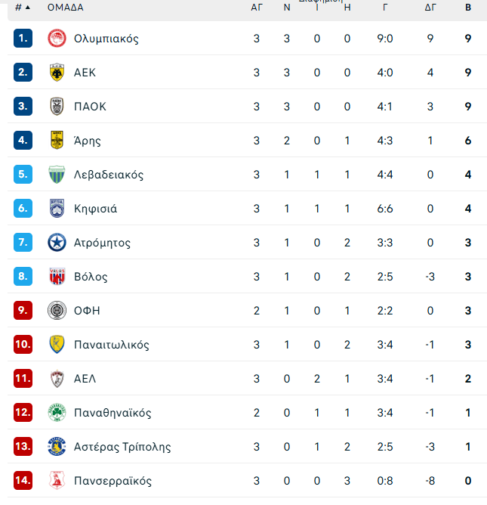Image resolution: width=487 pixels, height=505 pixels.
Task: Click the Αστέρας Τρίπολης badge
Action: (x=57, y=446)
